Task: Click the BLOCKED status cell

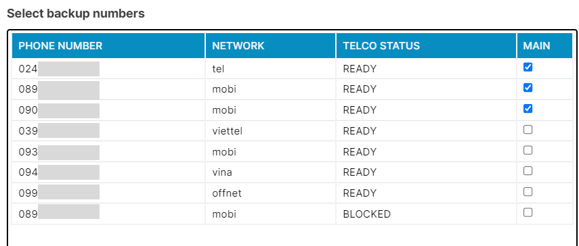Action: tap(426, 214)
